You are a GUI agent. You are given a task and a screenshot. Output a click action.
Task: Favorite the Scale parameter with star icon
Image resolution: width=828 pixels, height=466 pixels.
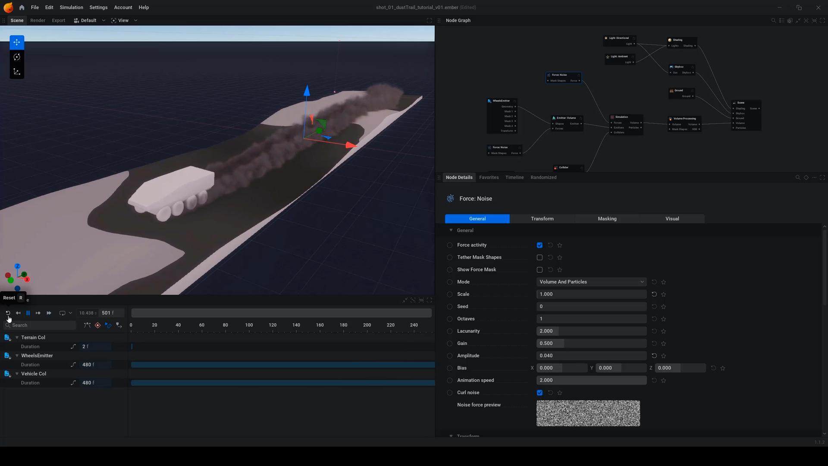pos(663,294)
